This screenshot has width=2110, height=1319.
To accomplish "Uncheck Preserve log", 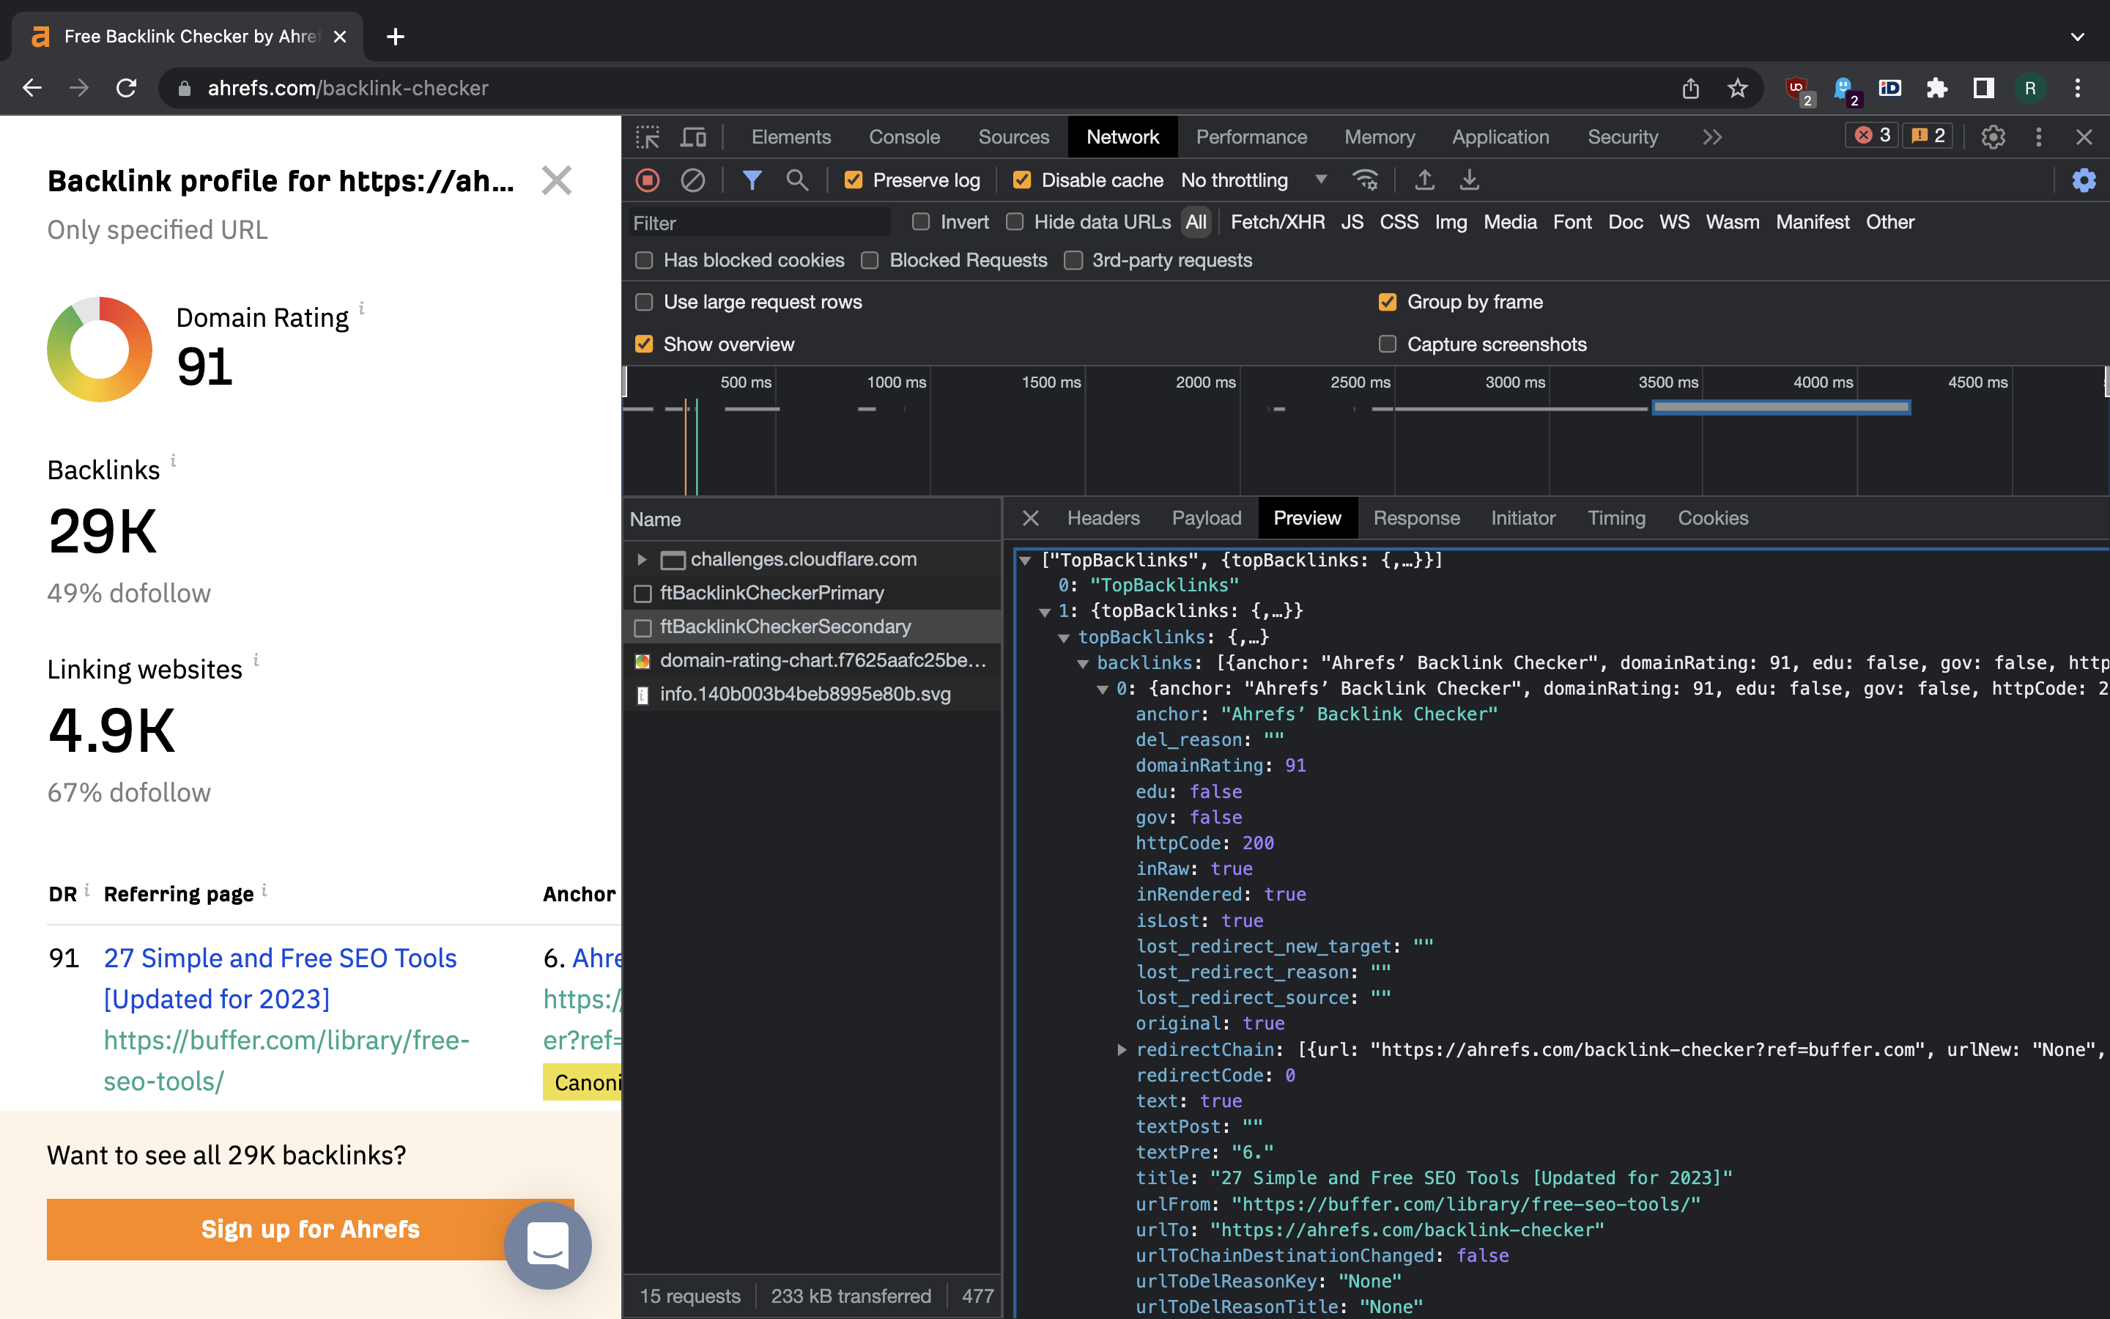I will click(x=854, y=180).
